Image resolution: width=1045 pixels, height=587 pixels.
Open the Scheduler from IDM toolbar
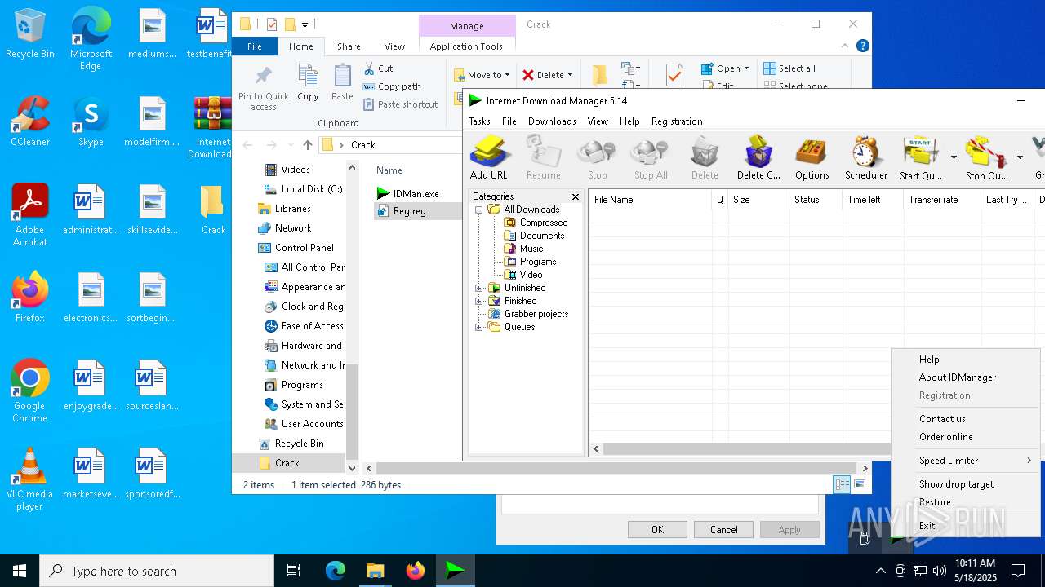(x=866, y=158)
